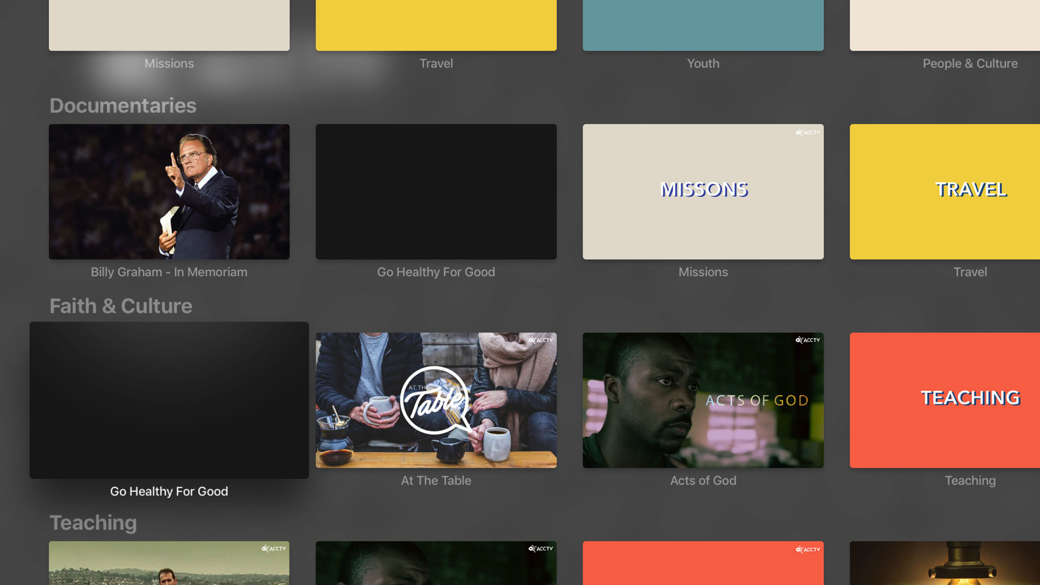
Task: Choose the yellow Travel tile in top row
Action: (436, 25)
